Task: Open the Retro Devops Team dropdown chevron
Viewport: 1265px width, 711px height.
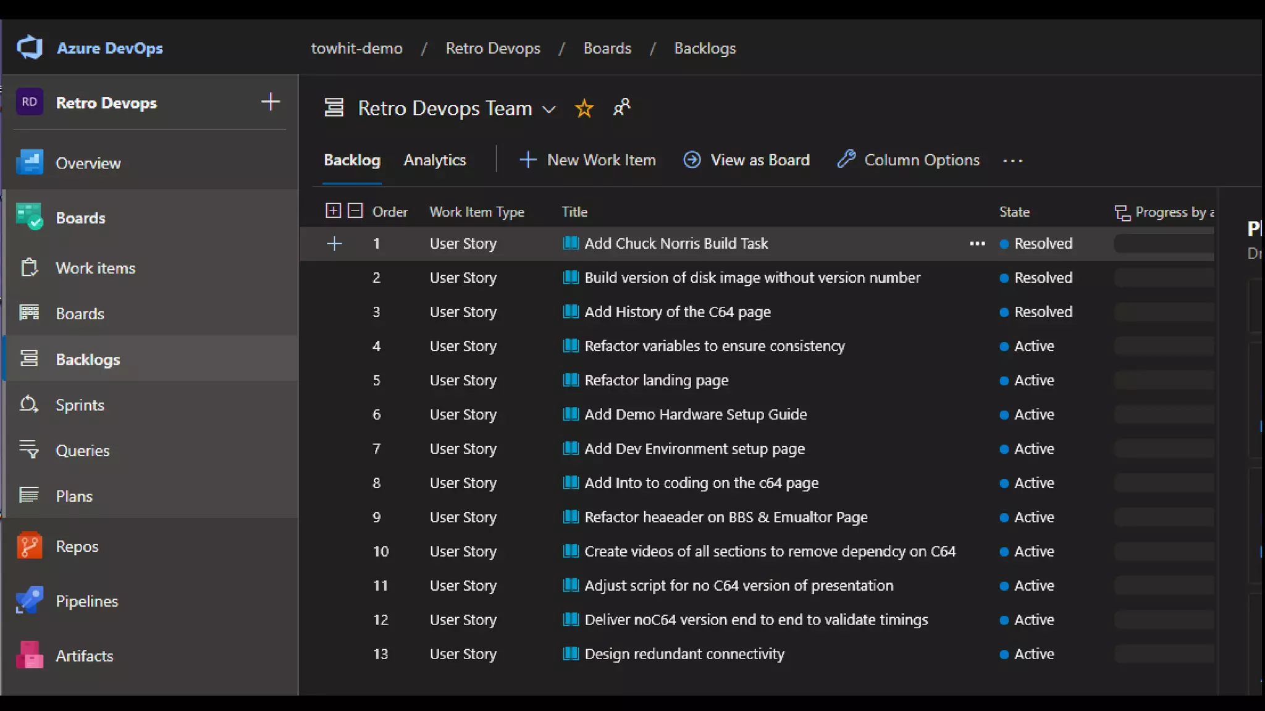Action: coord(548,110)
